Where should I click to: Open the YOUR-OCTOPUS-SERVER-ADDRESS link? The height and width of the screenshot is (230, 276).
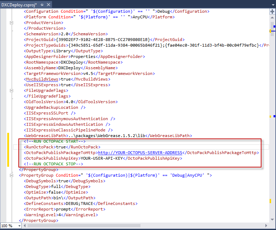coord(140,153)
